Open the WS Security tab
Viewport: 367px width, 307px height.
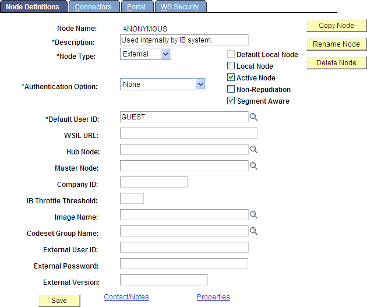179,7
